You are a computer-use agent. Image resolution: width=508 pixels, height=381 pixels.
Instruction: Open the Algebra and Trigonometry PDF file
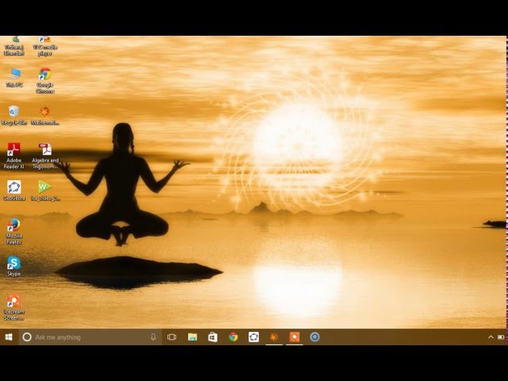tap(45, 156)
